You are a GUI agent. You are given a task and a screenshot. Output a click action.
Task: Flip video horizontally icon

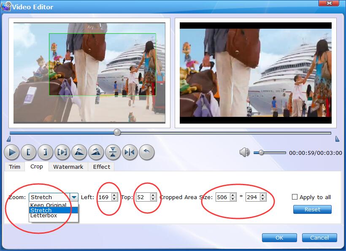tap(130, 152)
